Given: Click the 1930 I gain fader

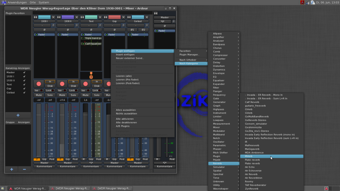Looking at the screenshot, I should [39, 130].
